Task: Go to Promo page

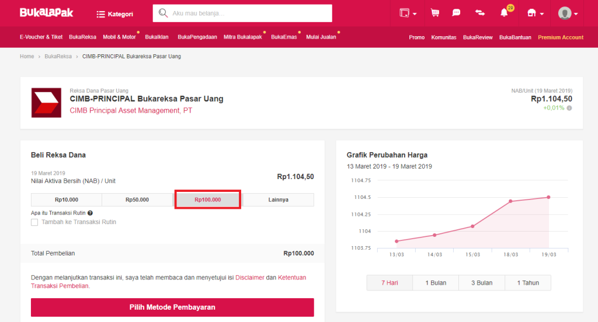Action: pyautogui.click(x=416, y=37)
